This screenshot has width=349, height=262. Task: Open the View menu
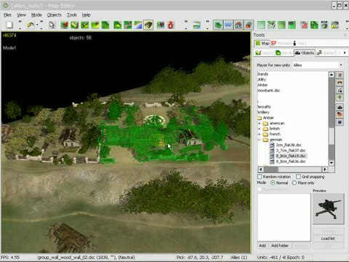[x=21, y=15]
